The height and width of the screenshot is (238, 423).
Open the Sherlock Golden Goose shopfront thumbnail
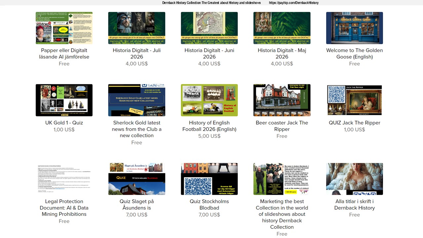355,28
